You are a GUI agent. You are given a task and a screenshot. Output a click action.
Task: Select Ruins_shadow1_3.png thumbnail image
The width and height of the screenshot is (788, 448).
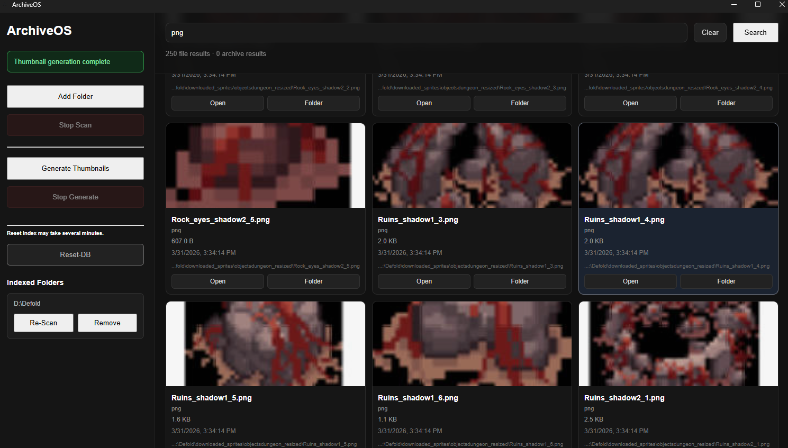[x=472, y=166]
